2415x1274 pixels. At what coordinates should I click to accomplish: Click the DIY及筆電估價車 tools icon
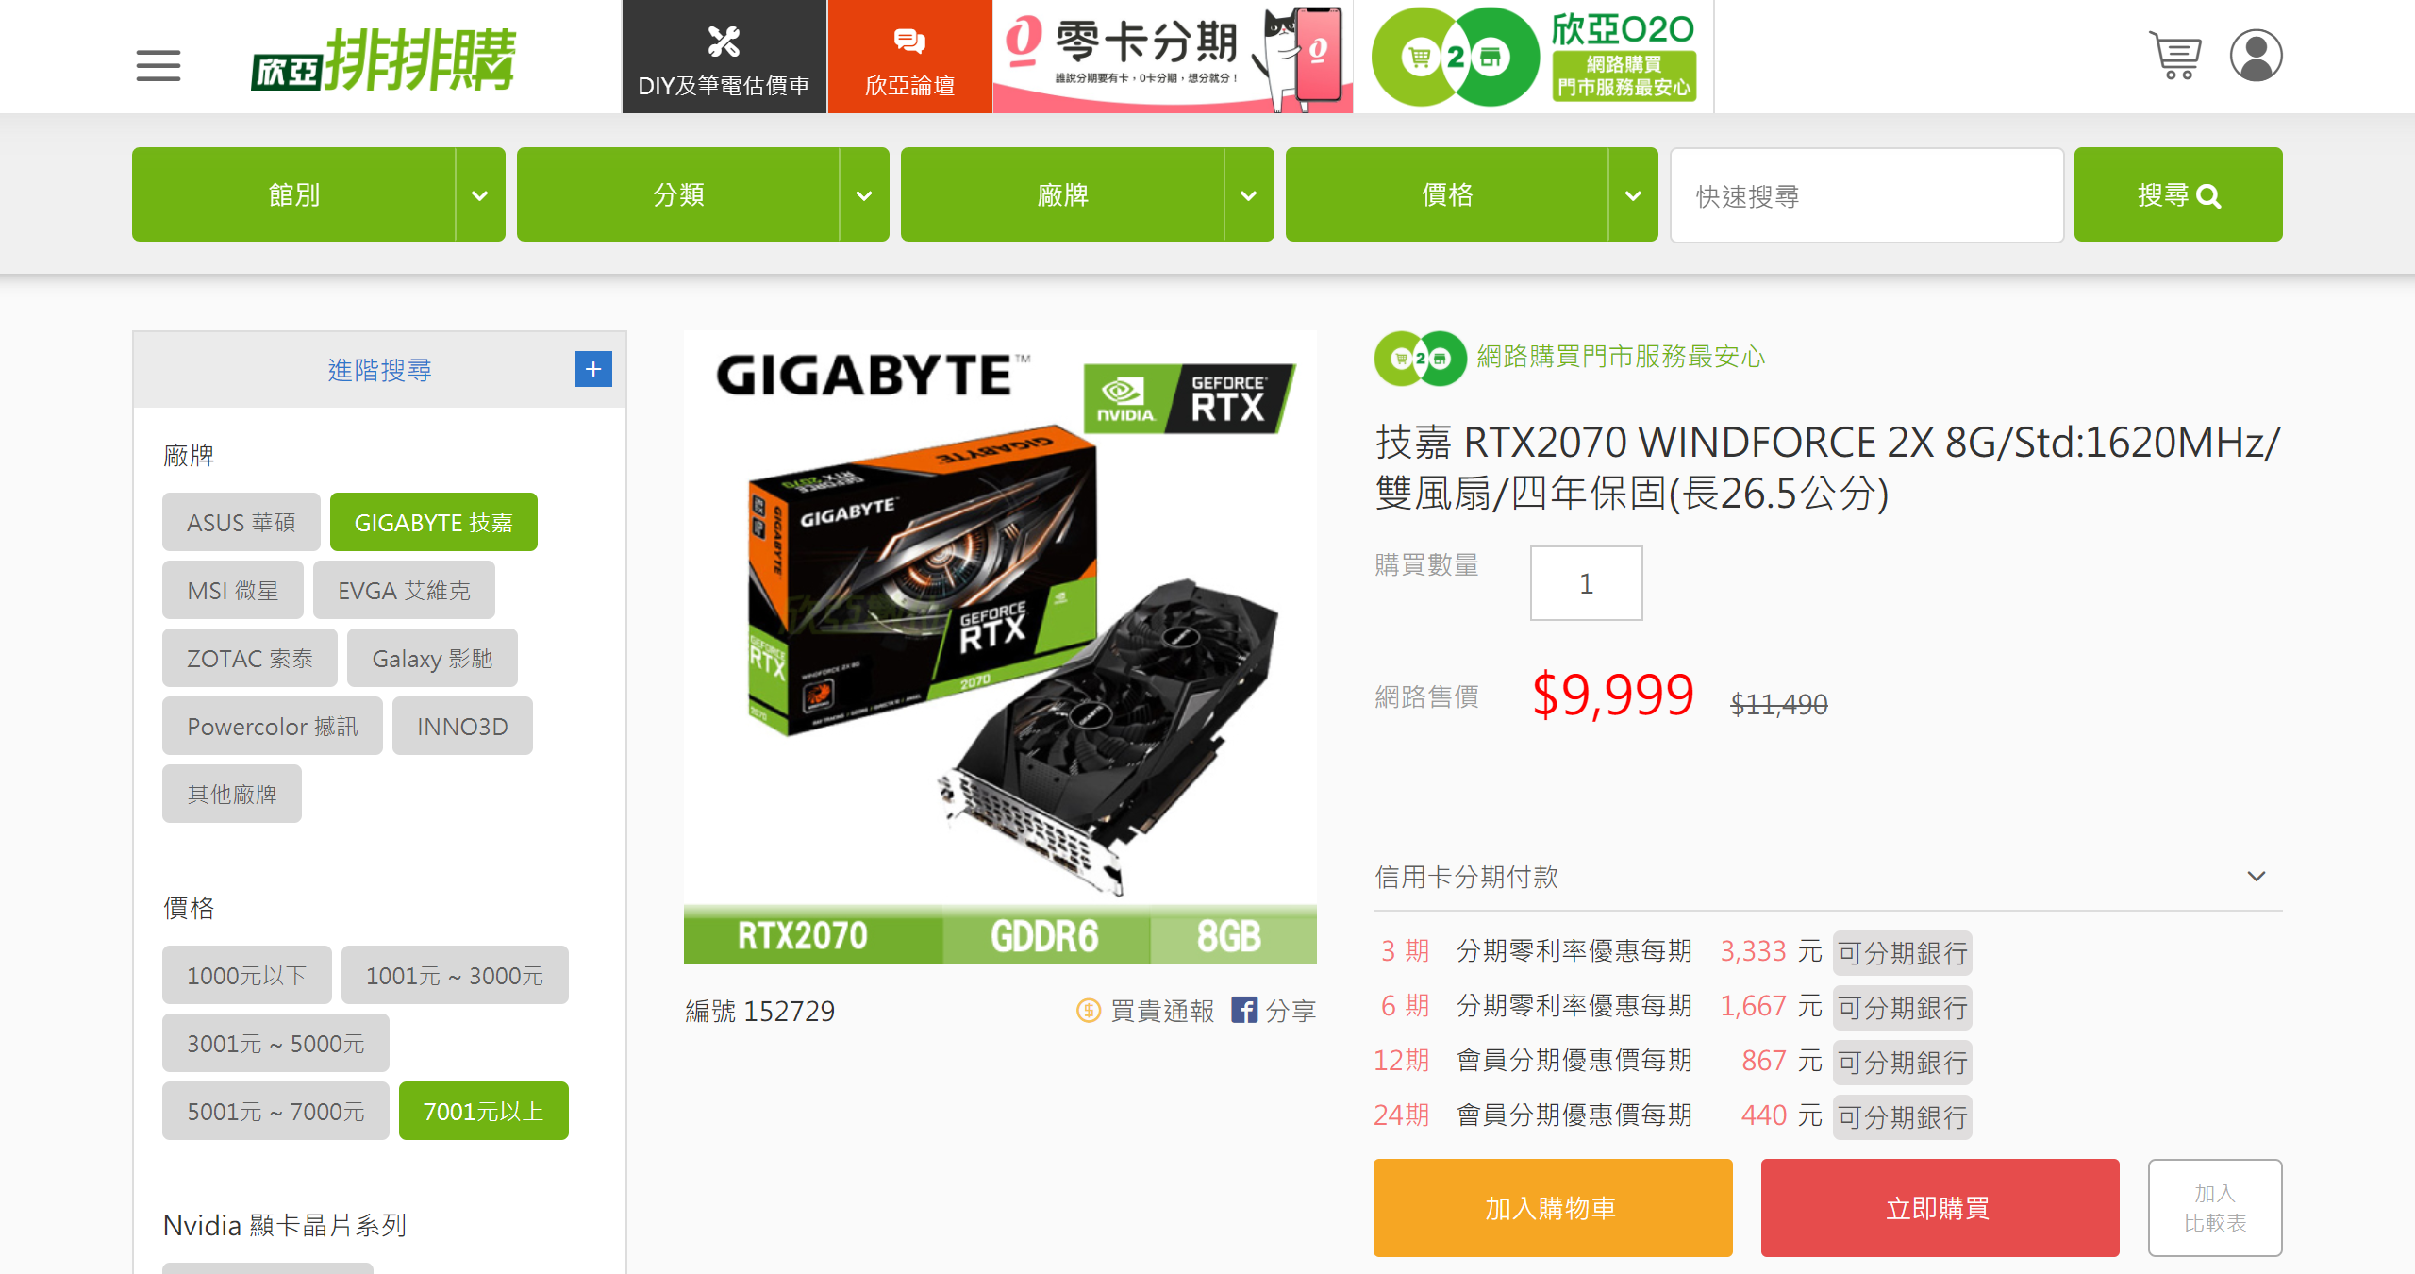point(724,42)
